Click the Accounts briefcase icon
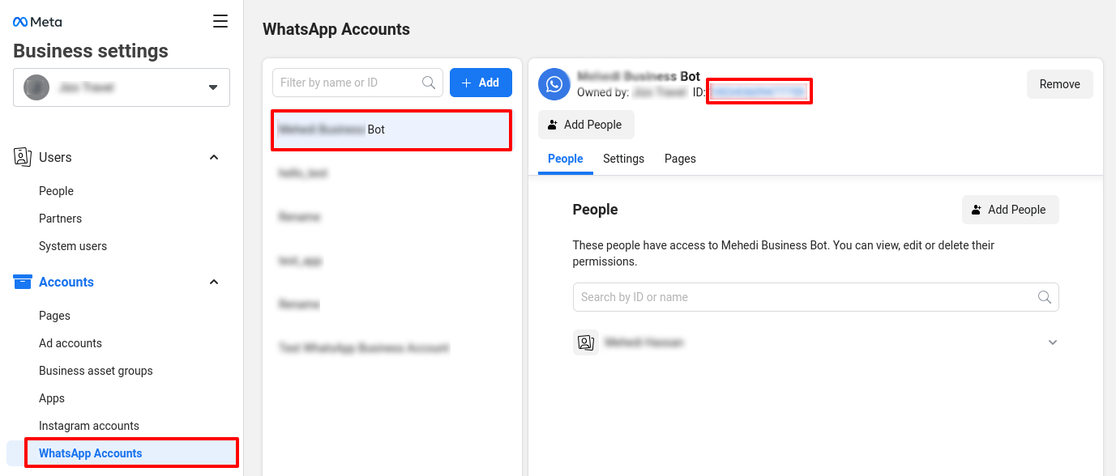Image resolution: width=1116 pixels, height=476 pixels. click(23, 282)
